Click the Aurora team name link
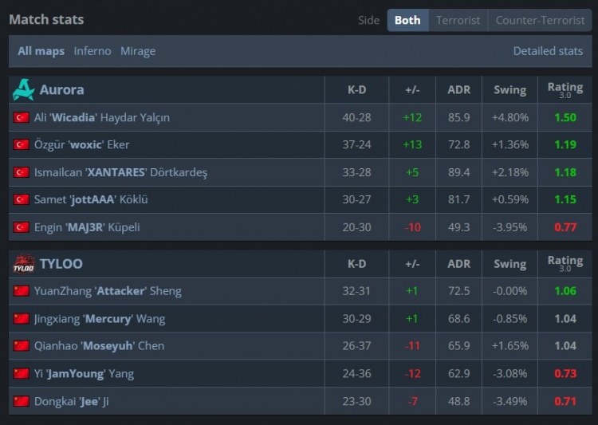The height and width of the screenshot is (425, 598). (x=61, y=89)
